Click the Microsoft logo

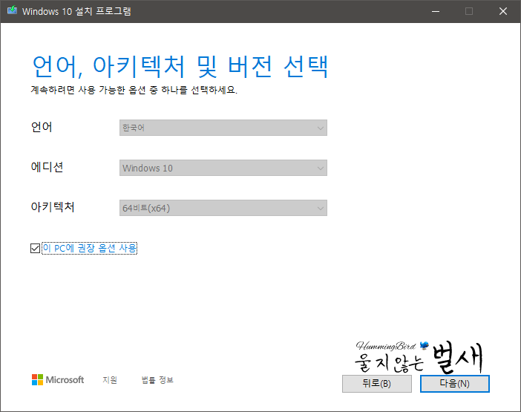[58, 380]
